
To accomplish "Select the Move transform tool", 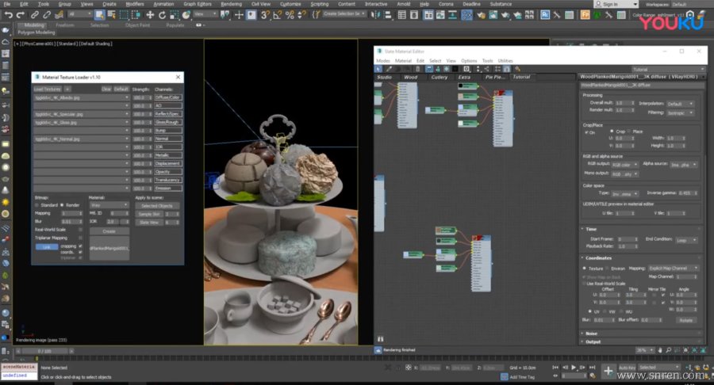I will click(x=150, y=14).
